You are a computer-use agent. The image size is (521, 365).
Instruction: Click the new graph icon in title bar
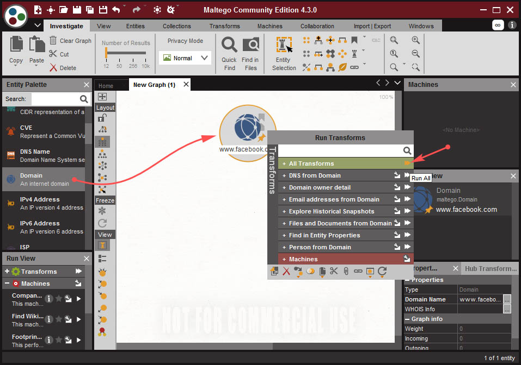point(38,10)
